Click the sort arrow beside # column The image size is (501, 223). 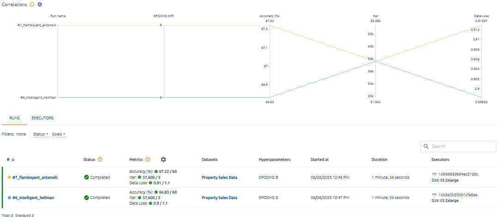(x=13, y=159)
